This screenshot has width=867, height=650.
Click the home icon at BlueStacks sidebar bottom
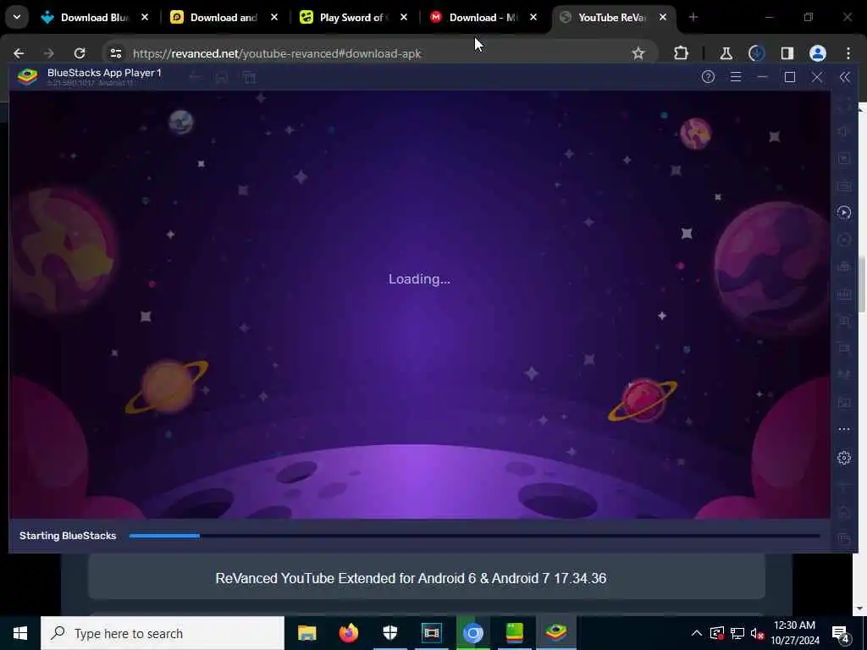[844, 512]
